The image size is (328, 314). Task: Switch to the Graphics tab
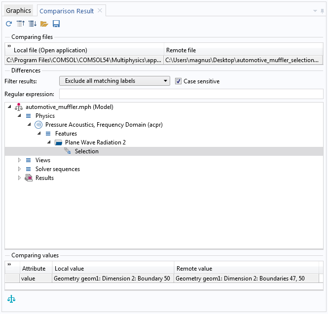point(18,10)
